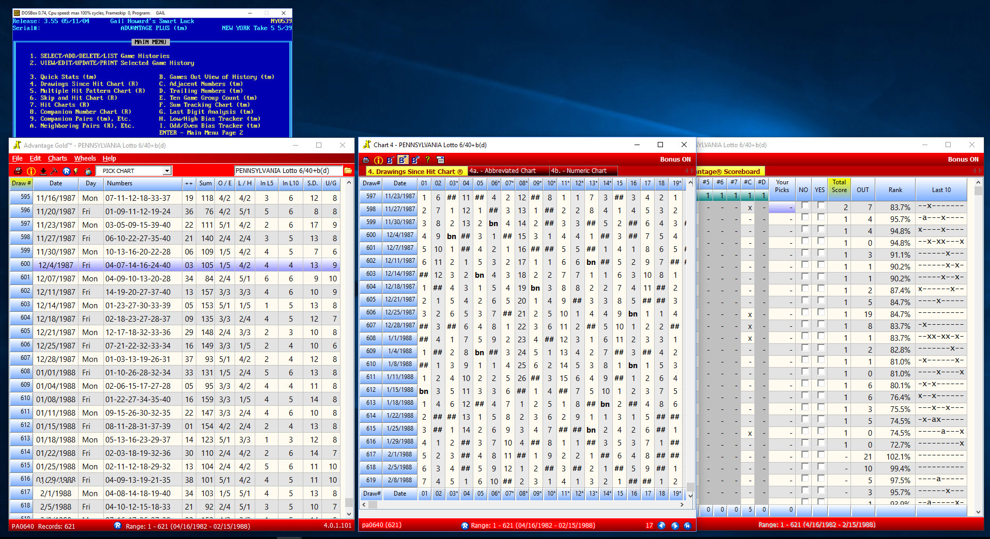Click the download arrow icon in Advantage Gold
Viewport: 990px width, 539px height.
[x=43, y=171]
